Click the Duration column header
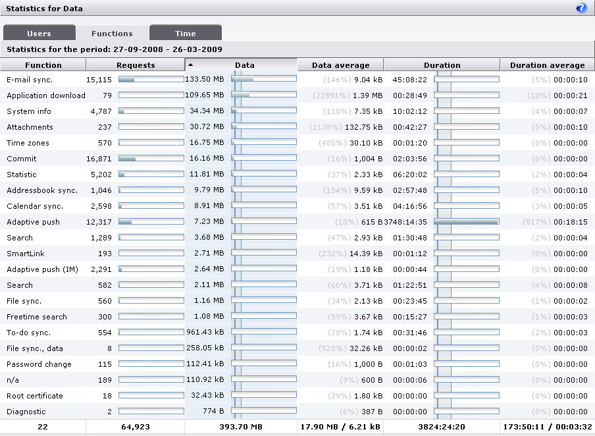Screen dimensions: 595x436 click(x=442, y=65)
